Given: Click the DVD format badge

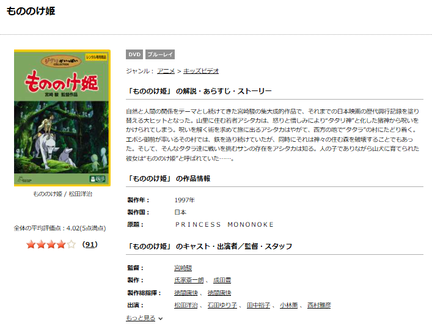Looking at the screenshot, I should click(134, 54).
